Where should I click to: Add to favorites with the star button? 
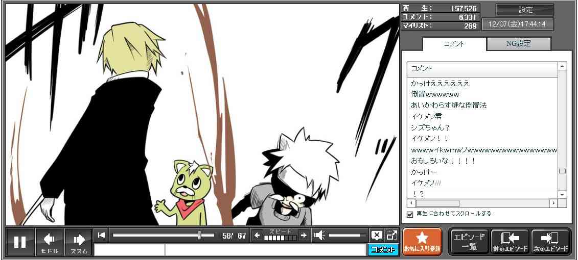click(422, 241)
